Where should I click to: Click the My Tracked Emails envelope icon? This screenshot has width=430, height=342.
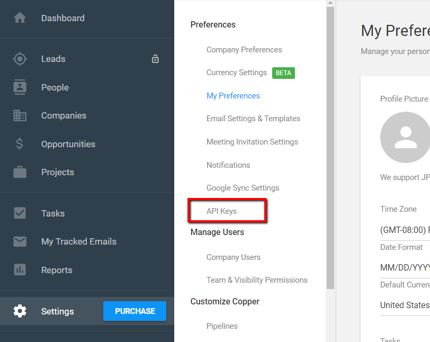point(20,241)
